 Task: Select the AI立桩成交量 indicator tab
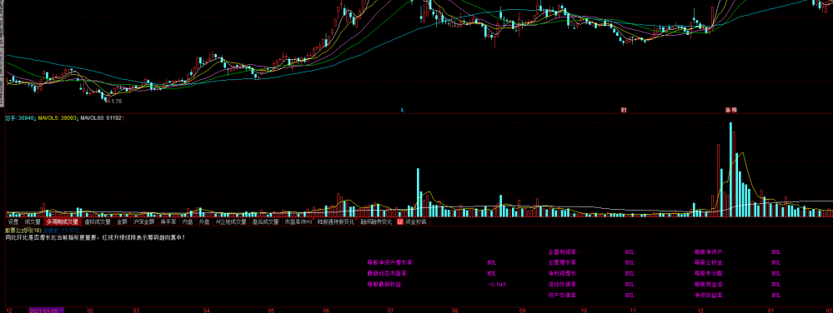click(x=231, y=221)
